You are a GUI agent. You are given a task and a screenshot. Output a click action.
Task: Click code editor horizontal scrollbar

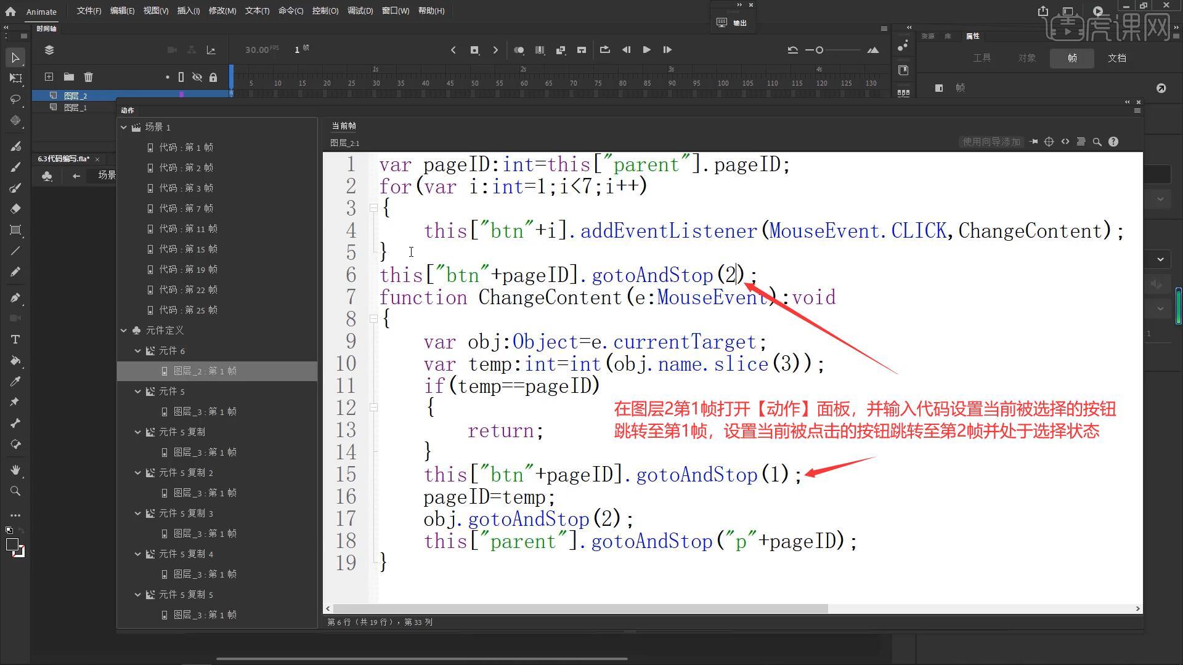pyautogui.click(x=580, y=609)
